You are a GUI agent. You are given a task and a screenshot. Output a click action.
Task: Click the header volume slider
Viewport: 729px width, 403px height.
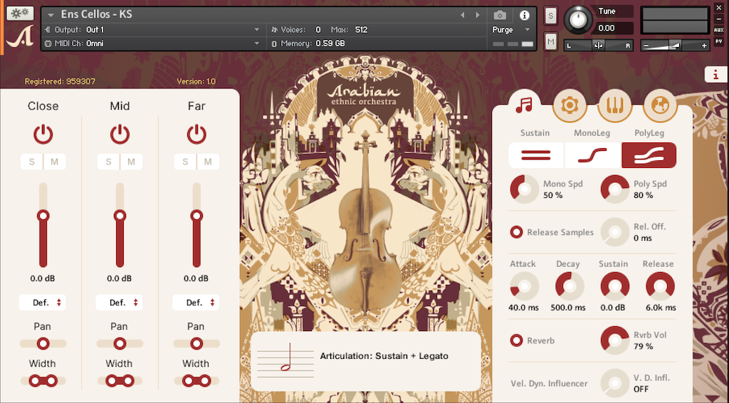(x=675, y=46)
